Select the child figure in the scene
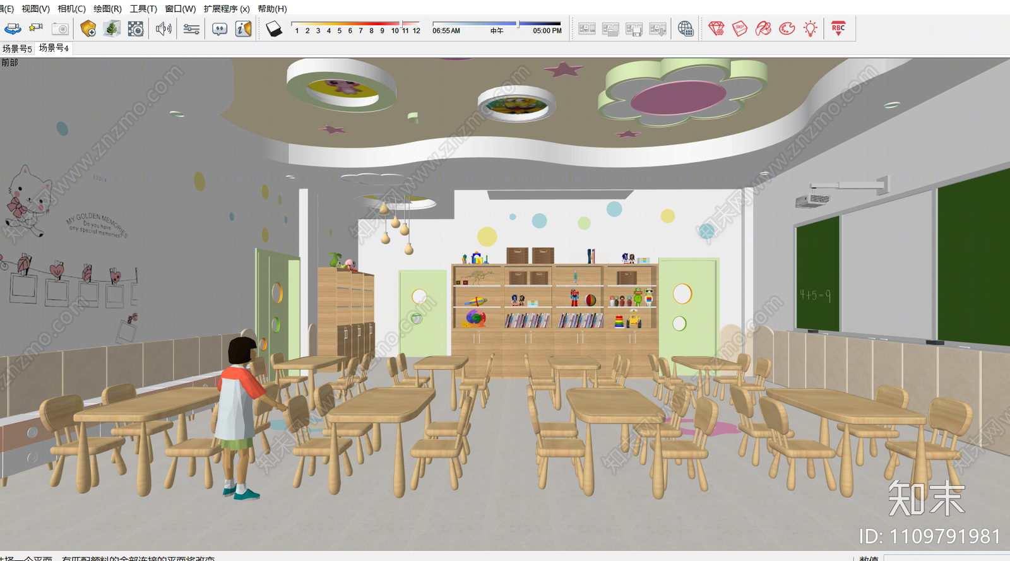Screen dimensions: 1010x561 point(243,416)
